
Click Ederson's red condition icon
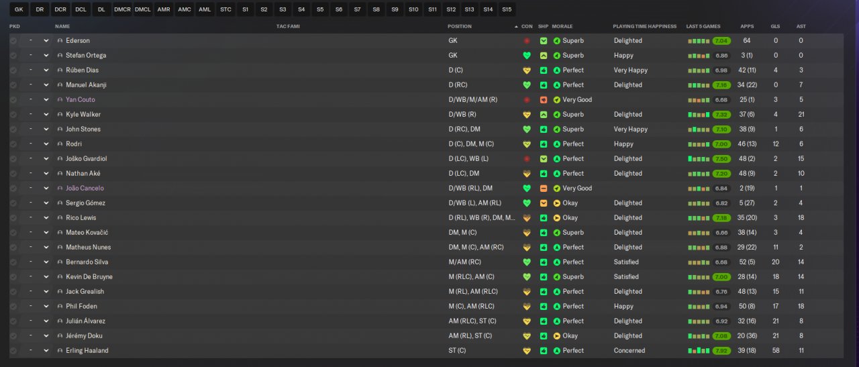(x=527, y=41)
